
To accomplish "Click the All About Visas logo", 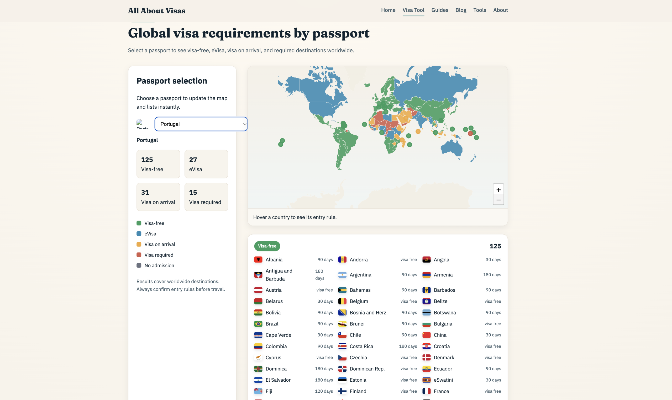I will click(x=156, y=11).
